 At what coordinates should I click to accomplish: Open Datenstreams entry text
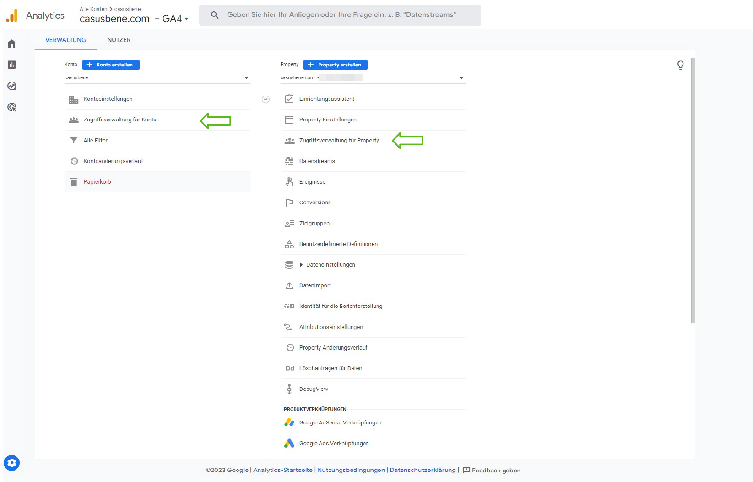point(317,161)
